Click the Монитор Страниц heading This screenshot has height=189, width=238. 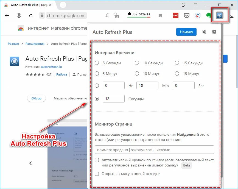click(x=114, y=124)
